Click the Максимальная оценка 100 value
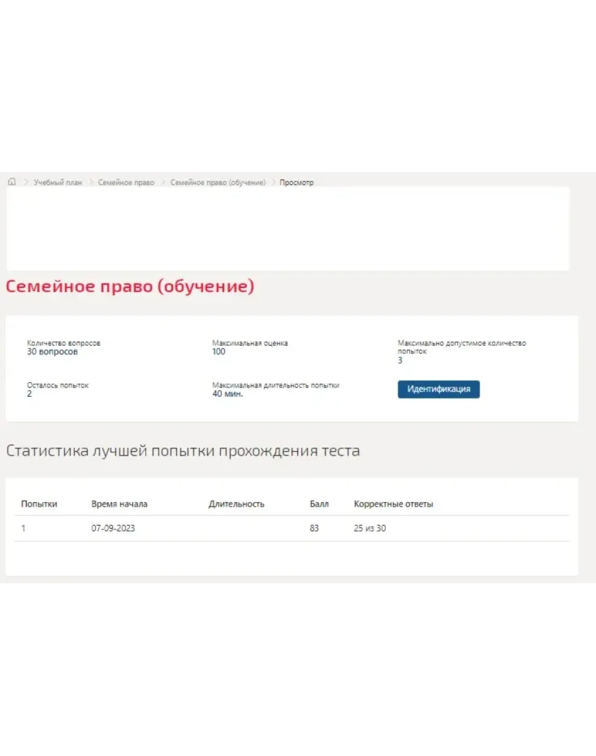596x756 pixels. [x=219, y=352]
